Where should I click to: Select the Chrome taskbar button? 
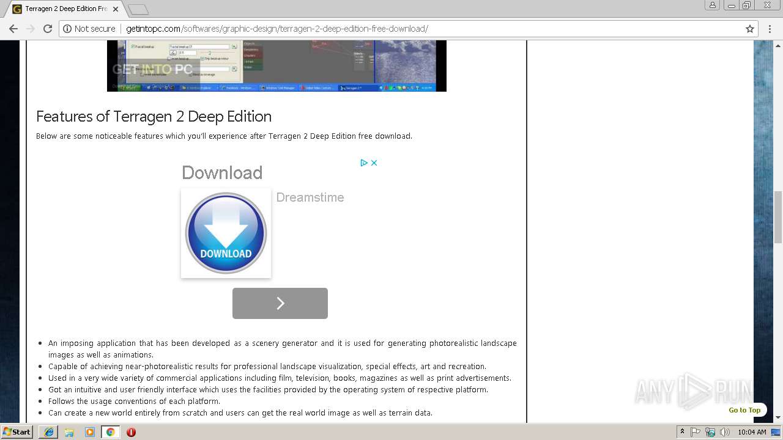coord(110,432)
